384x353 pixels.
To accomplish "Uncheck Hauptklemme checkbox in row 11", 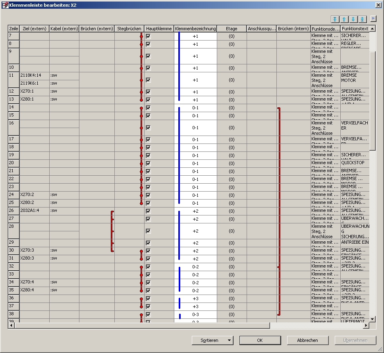I will pyautogui.click(x=148, y=80).
